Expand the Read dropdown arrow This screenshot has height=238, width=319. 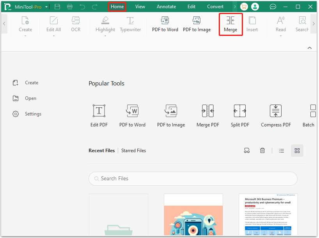click(281, 36)
